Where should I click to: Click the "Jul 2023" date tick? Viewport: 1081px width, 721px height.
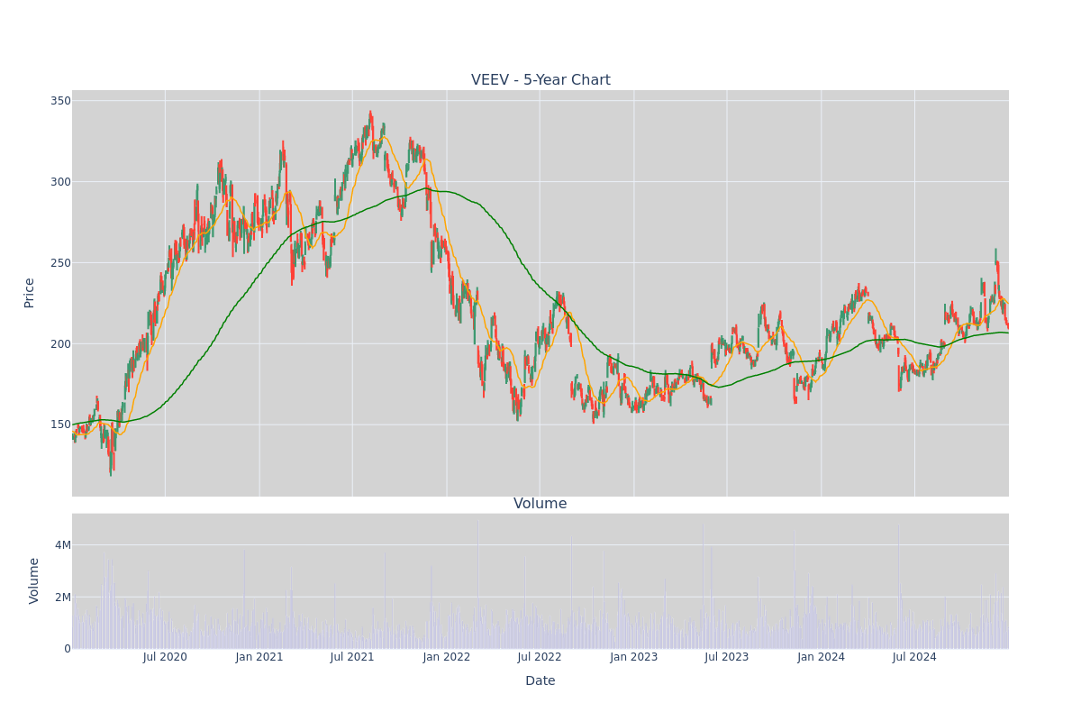click(x=727, y=657)
